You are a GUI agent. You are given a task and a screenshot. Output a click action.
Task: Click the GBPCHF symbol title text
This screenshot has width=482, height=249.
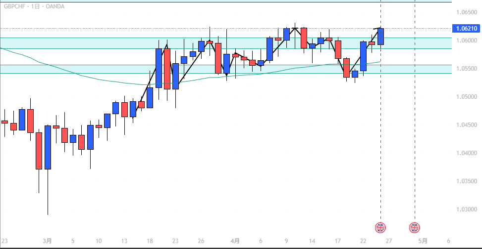tap(15, 6)
